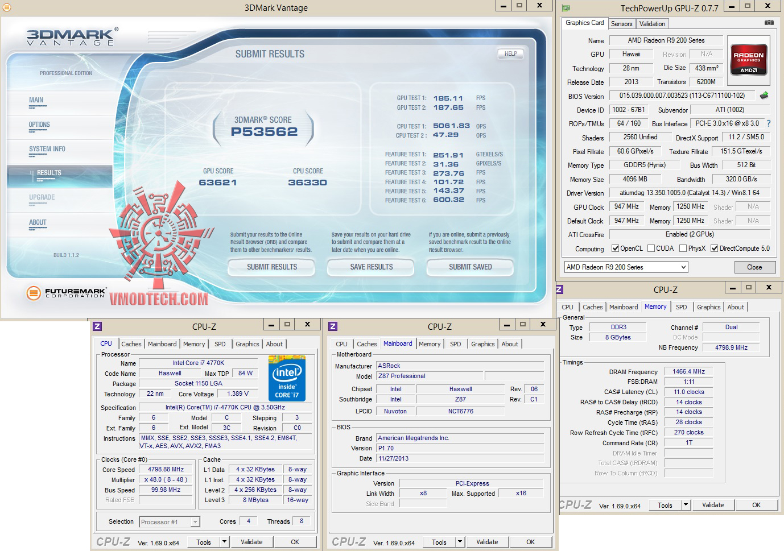Click the GPU-Z title bar icon
Viewport: 784px width, 551px height.
coord(566,8)
